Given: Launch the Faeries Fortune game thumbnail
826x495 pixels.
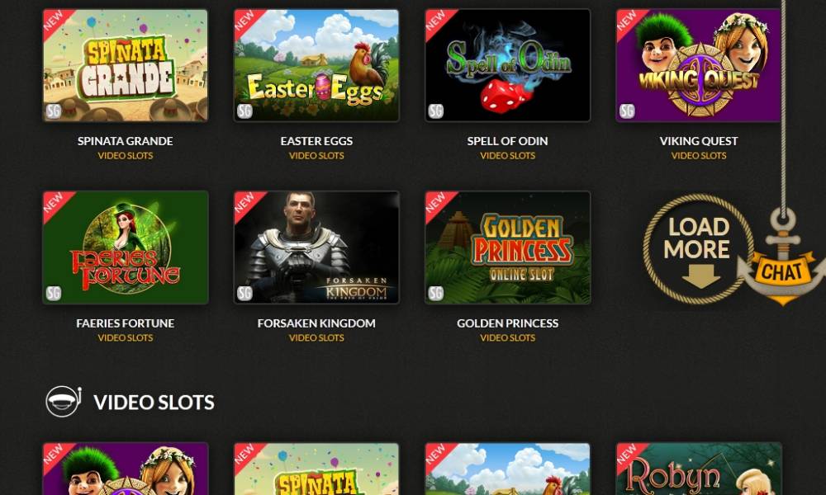Looking at the screenshot, I should pos(126,247).
